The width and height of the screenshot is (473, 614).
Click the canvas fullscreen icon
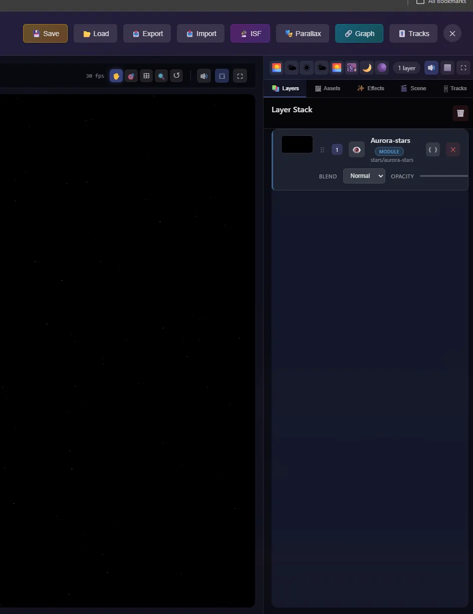pyautogui.click(x=240, y=76)
